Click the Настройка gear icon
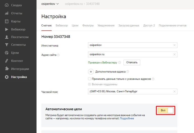This screenshot has height=133, width=194. (7, 77)
